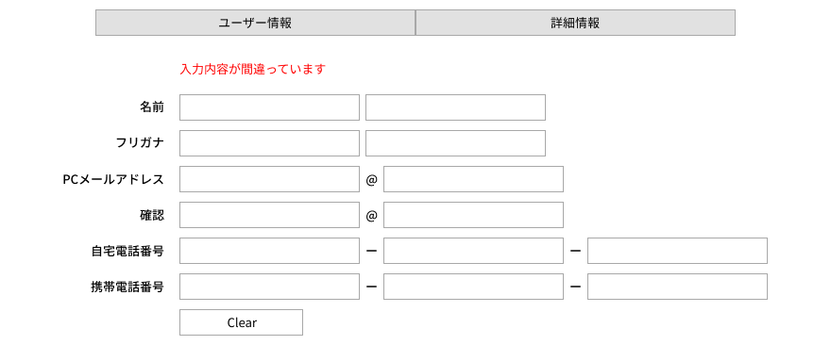Click the first 自宅電話番号 field
This screenshot has height=345, width=831.
click(x=269, y=251)
